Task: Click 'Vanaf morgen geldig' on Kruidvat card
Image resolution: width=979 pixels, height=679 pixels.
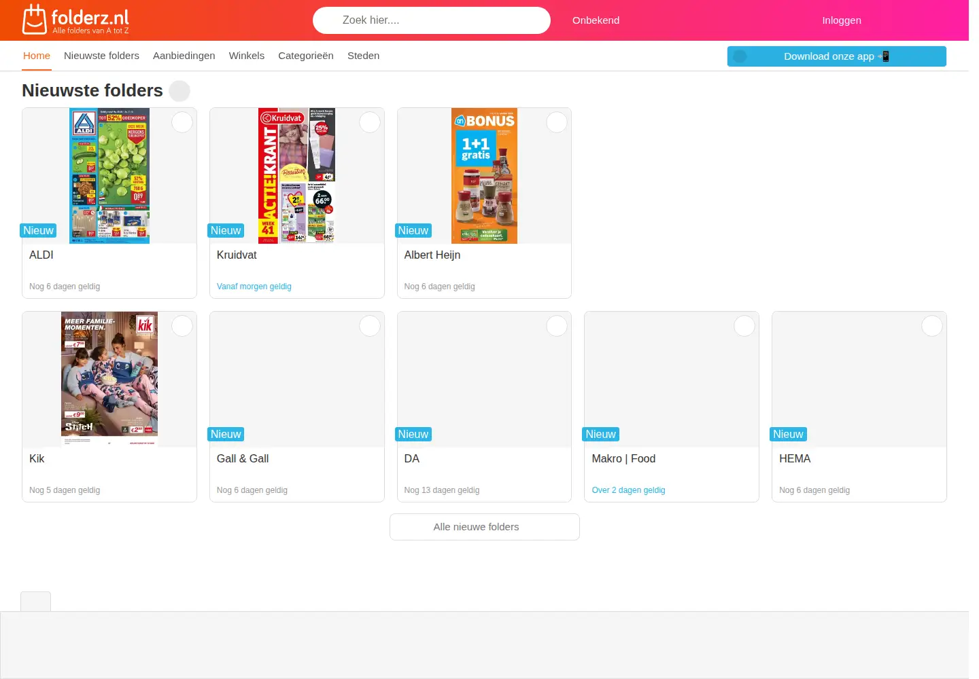Action: click(x=254, y=287)
